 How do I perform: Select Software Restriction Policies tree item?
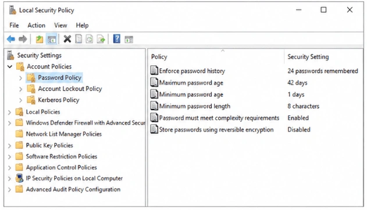[62, 156]
